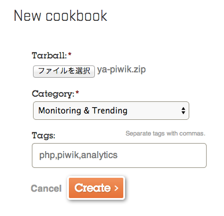Click the up-down arrows on Category select
The image size is (224, 216).
[x=183, y=111]
